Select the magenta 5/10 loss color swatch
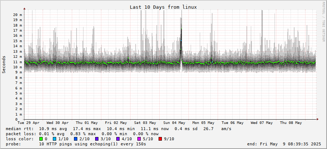This screenshot has width=327, height=149. 139,139
